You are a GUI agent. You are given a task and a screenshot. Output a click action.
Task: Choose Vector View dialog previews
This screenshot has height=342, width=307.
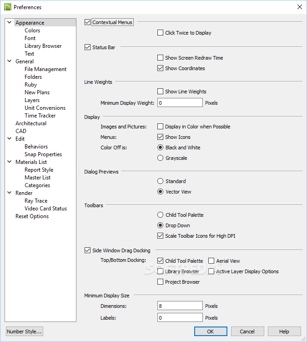160,192
